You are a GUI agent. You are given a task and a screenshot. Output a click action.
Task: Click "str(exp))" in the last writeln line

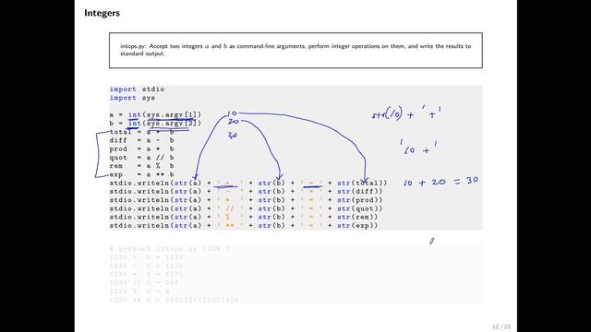pyautogui.click(x=357, y=226)
